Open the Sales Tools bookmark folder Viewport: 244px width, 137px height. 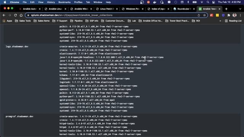pyautogui.click(x=23, y=21)
